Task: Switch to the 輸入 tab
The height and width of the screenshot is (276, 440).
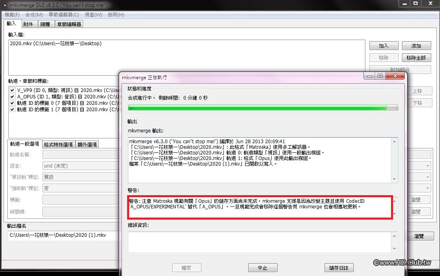Action: click(12, 24)
